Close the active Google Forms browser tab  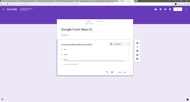(133, 1)
